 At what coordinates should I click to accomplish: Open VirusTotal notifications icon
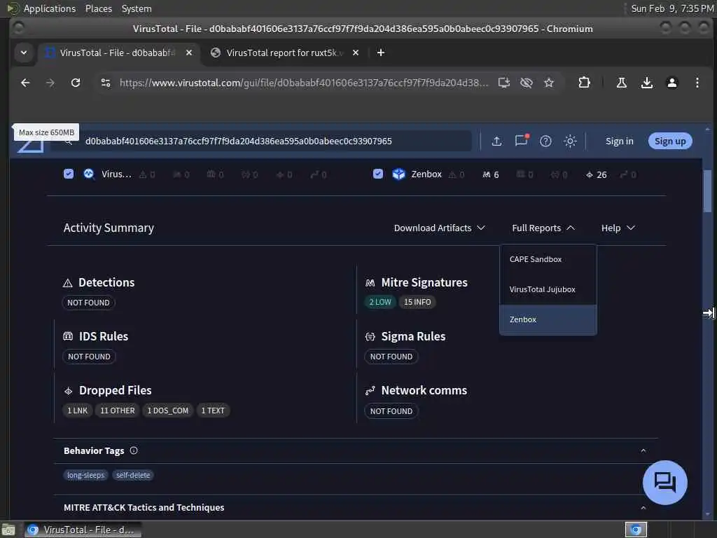tap(521, 140)
